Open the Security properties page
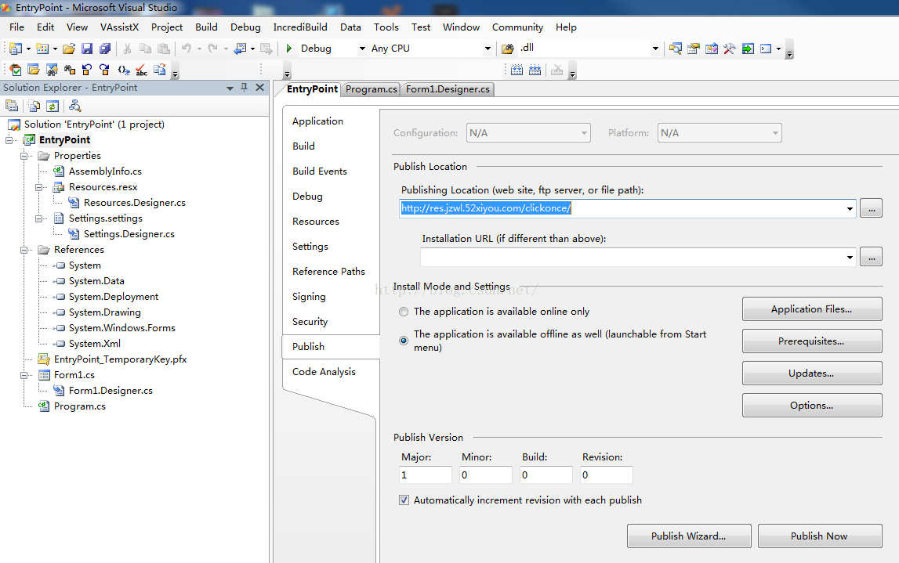Screen dimensions: 899x563 click(310, 322)
